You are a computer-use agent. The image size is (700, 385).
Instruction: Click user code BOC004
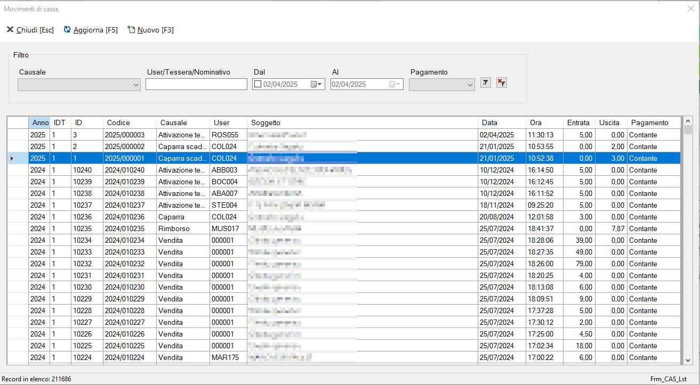pos(228,182)
